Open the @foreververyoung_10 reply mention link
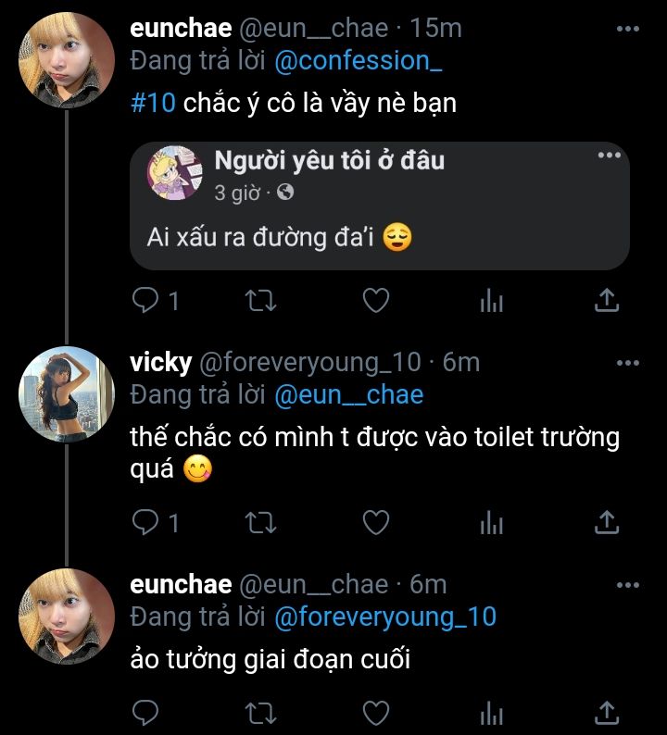The width and height of the screenshot is (667, 735). 384,617
